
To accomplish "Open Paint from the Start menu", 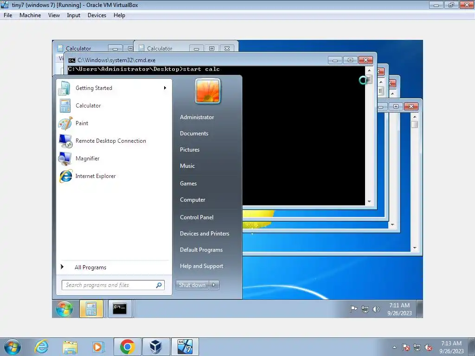I will 114,123.
